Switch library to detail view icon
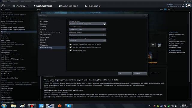 [165, 9]
